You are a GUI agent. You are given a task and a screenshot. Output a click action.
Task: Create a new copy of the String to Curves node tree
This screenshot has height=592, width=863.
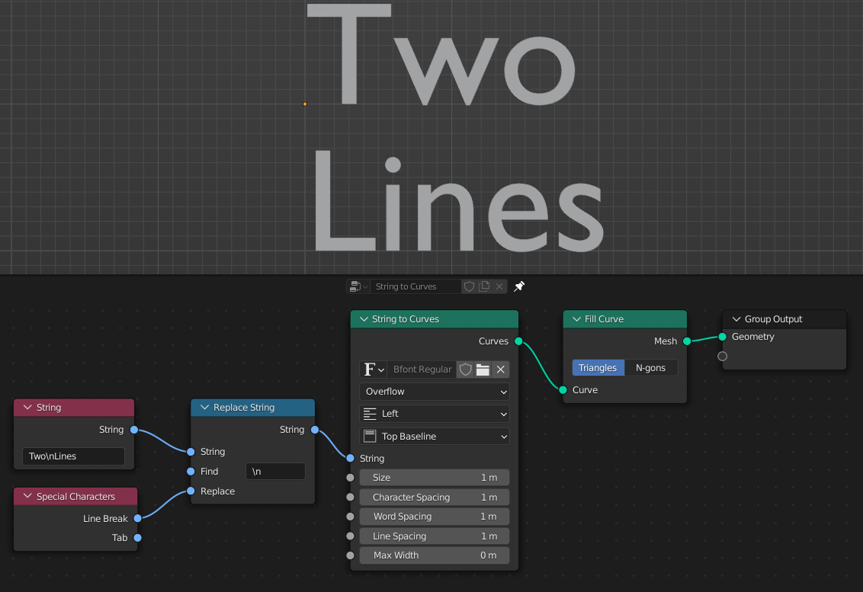pyautogui.click(x=484, y=286)
